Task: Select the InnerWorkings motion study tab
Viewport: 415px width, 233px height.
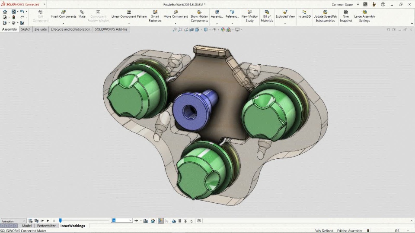Action: (x=73, y=226)
